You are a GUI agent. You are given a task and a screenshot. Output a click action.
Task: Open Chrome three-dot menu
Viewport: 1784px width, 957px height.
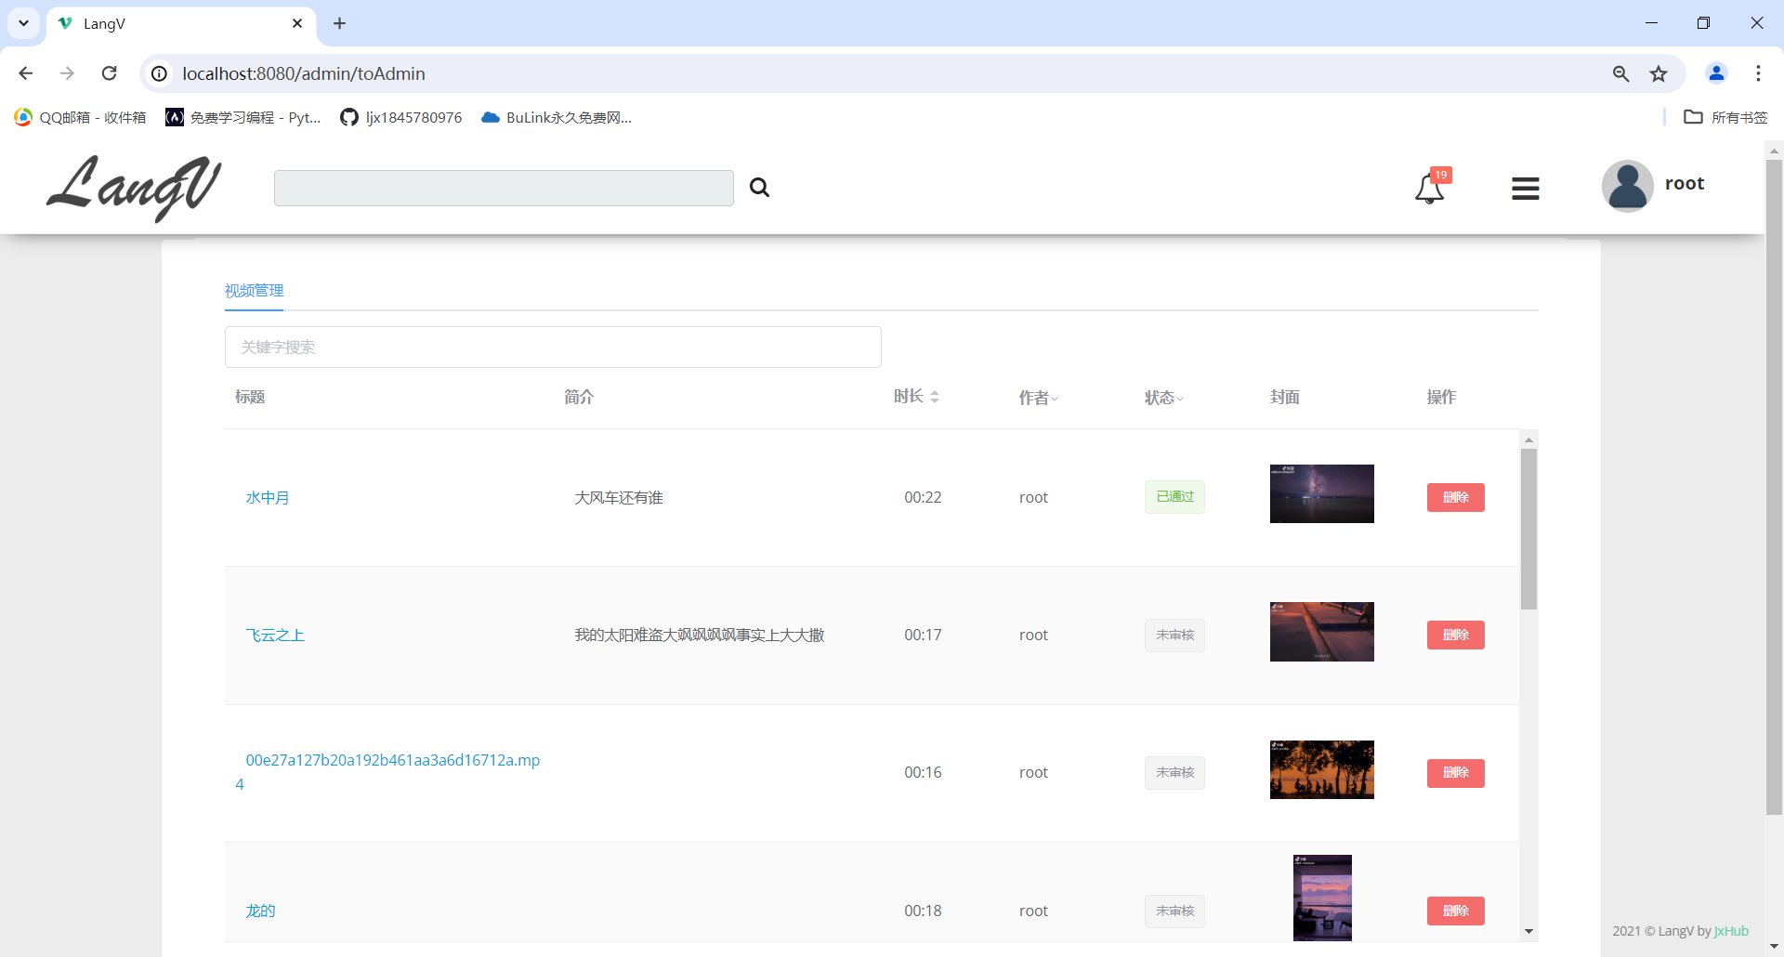click(1758, 73)
